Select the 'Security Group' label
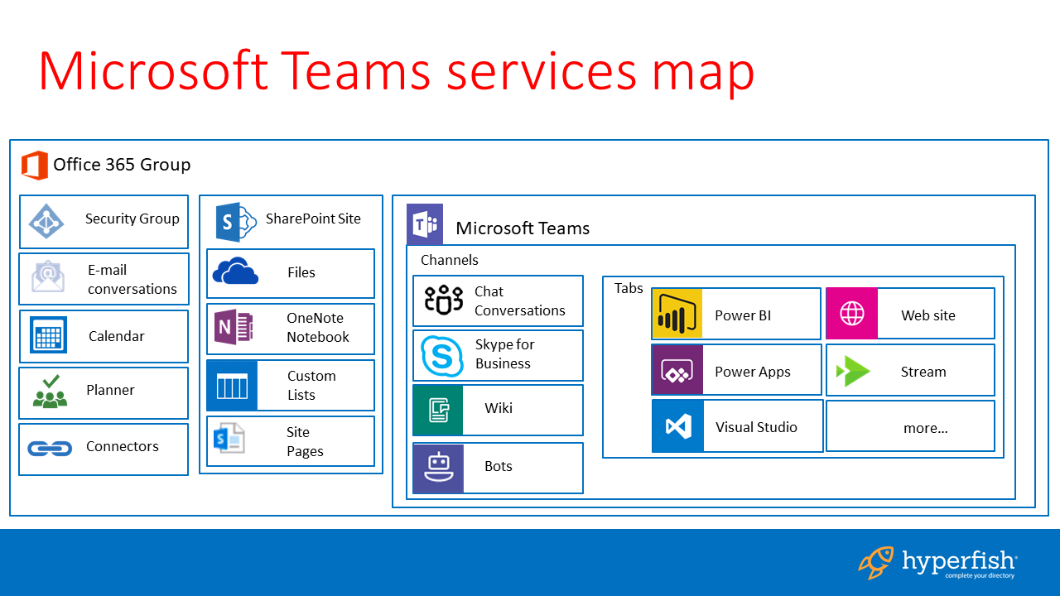The height and width of the screenshot is (596, 1060). pos(132,219)
